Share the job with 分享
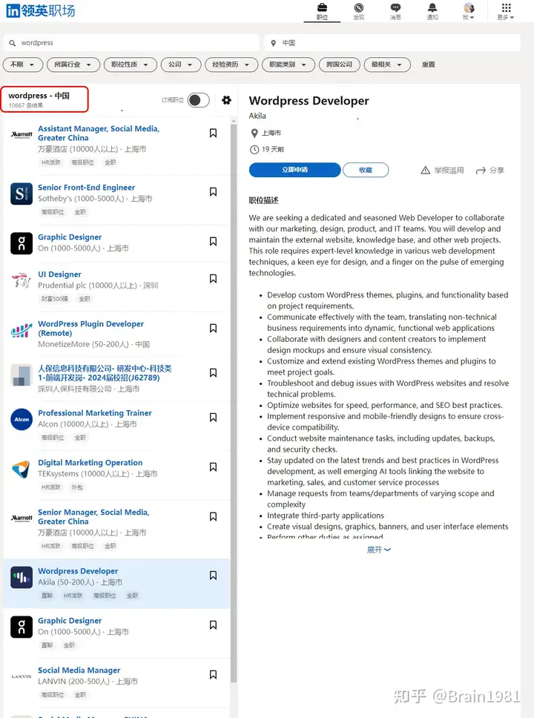The width and height of the screenshot is (534, 718). click(490, 171)
